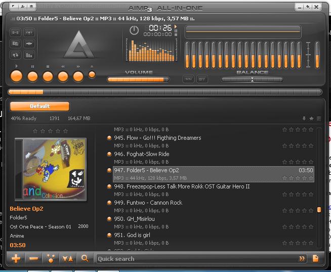Click the power icon beside the timer
Image resolution: width=331 pixels, height=272 pixels.
(134, 30)
